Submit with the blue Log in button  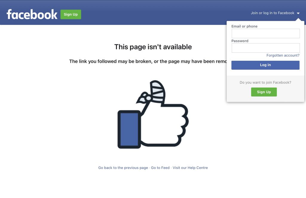point(265,65)
